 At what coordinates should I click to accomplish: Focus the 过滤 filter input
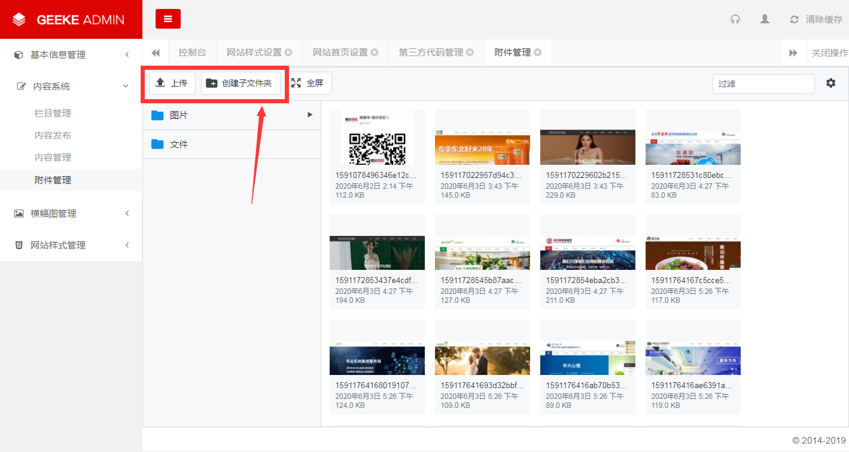(x=763, y=84)
